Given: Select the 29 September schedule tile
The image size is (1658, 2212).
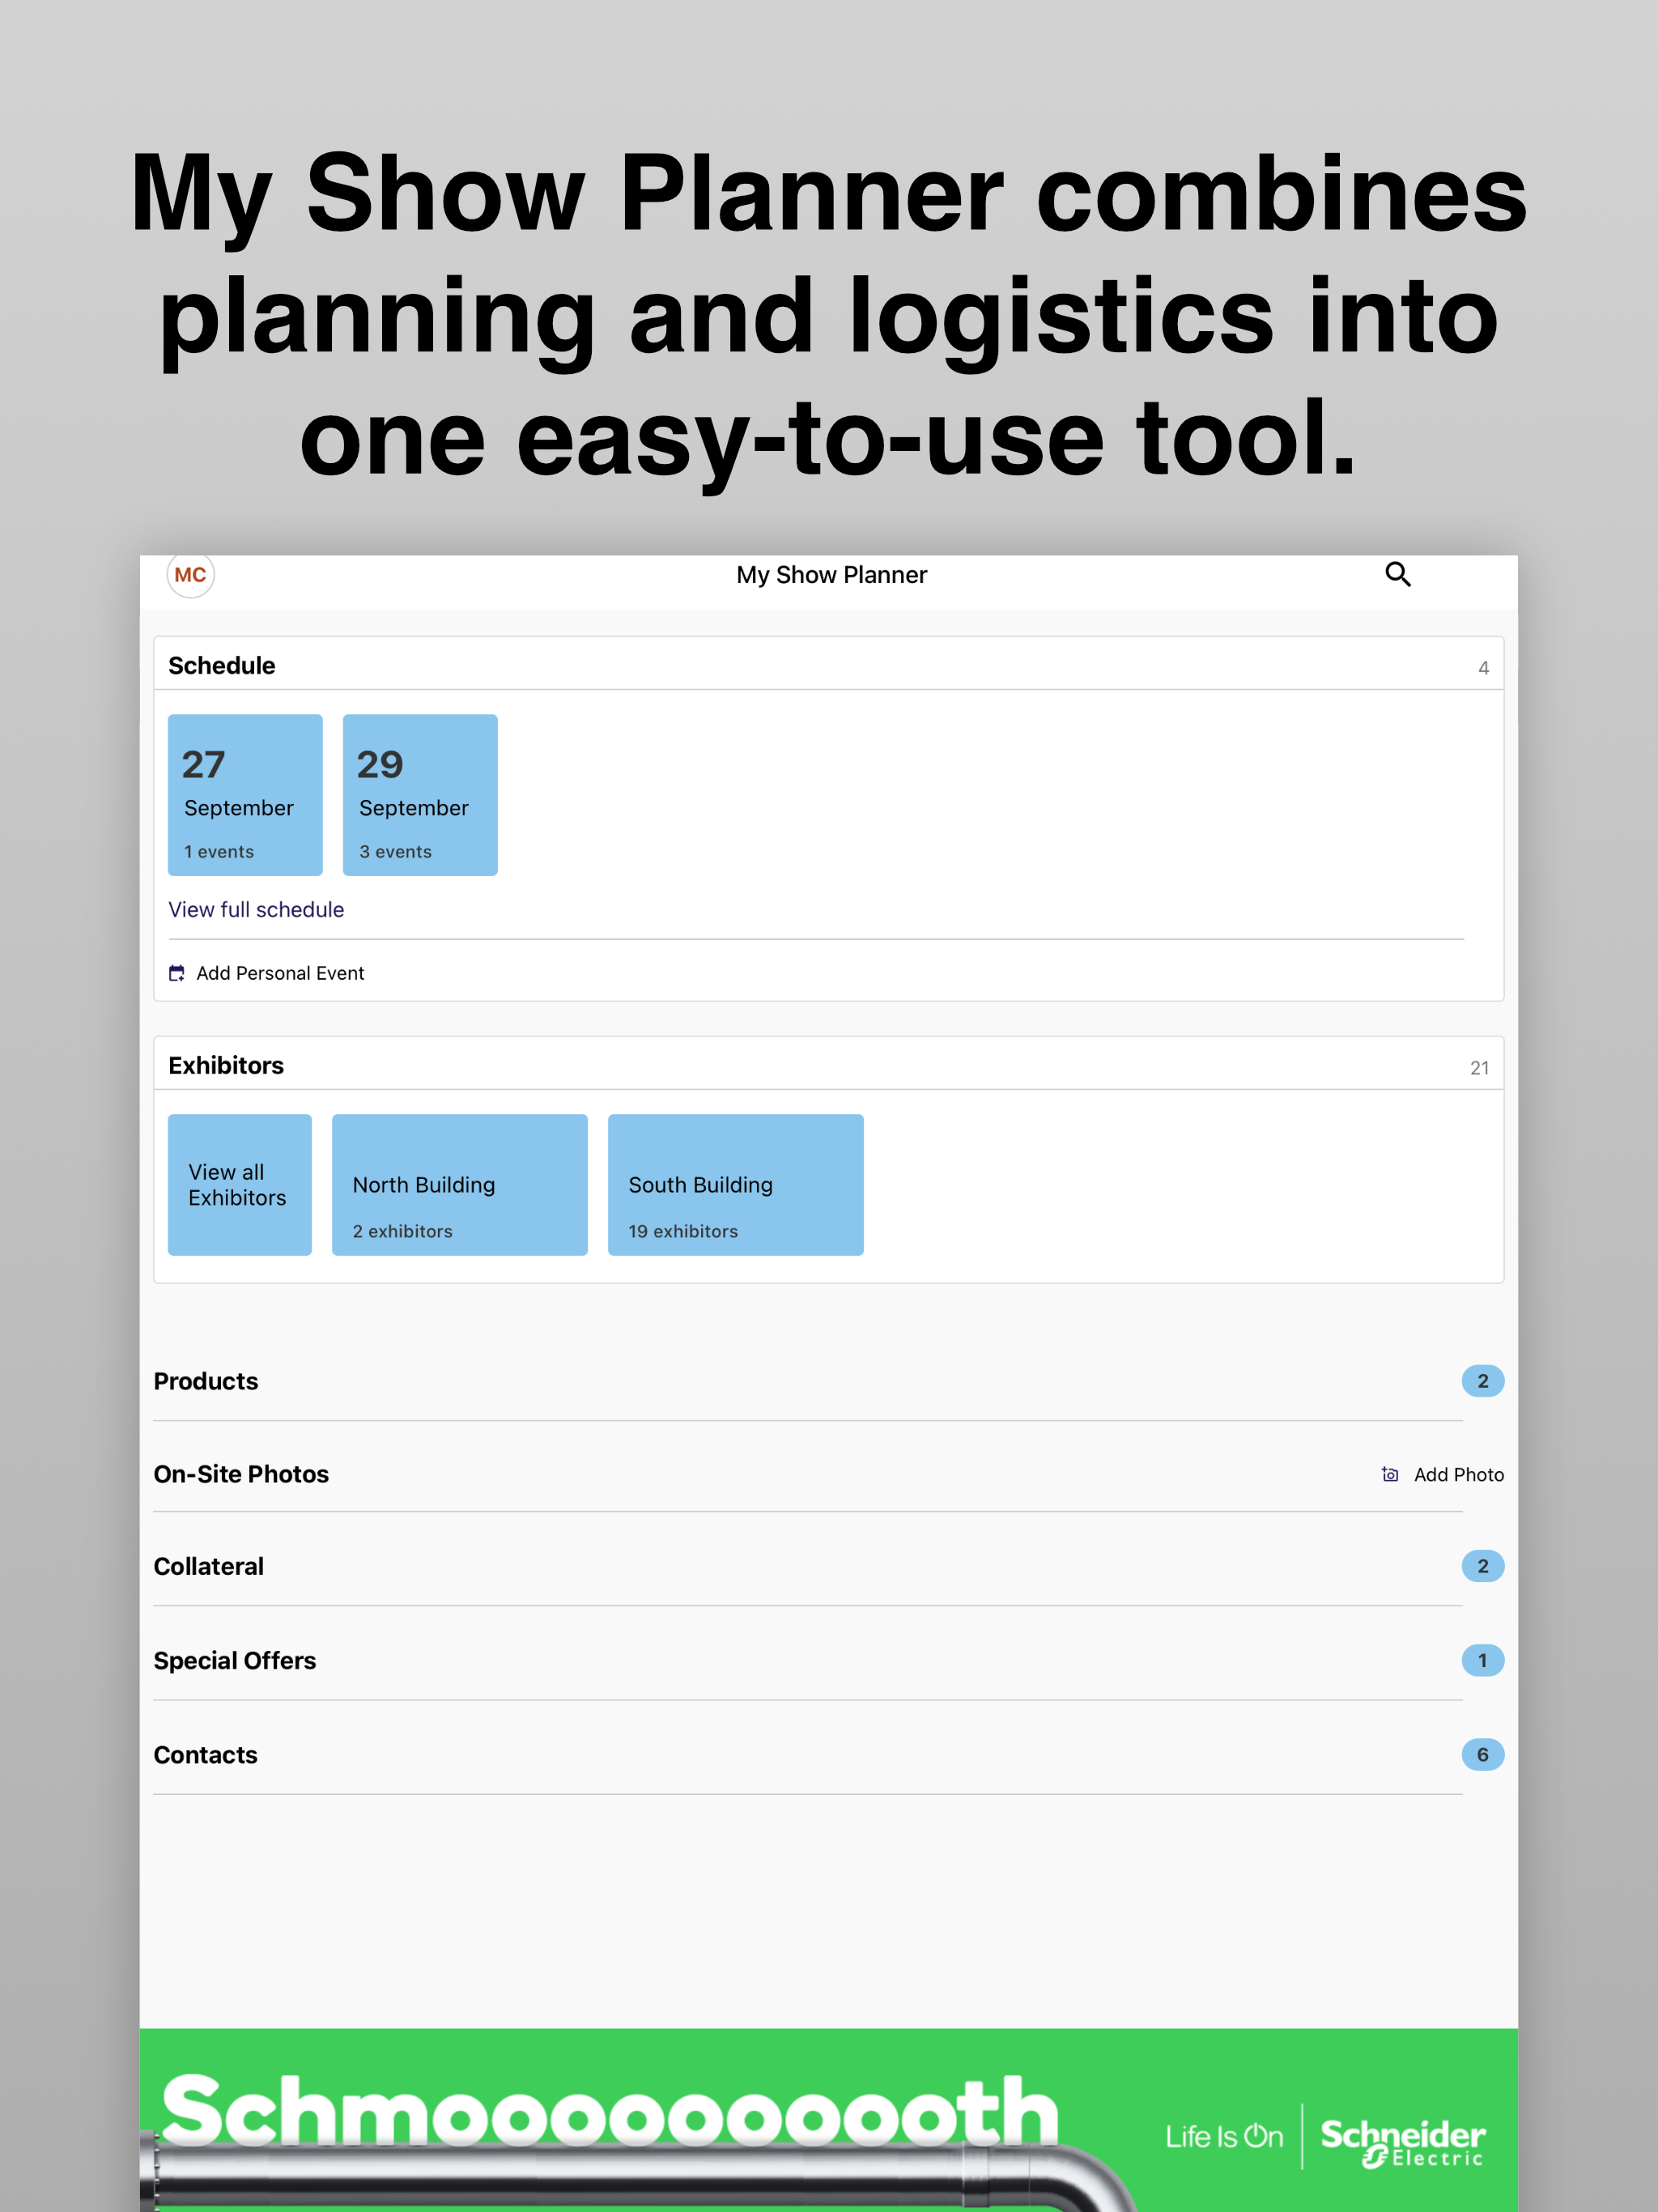Looking at the screenshot, I should pyautogui.click(x=420, y=795).
